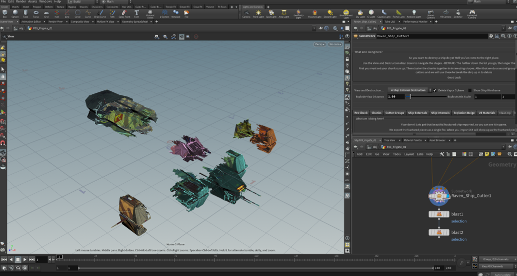Add a Sky Light from the shelf

[360, 14]
